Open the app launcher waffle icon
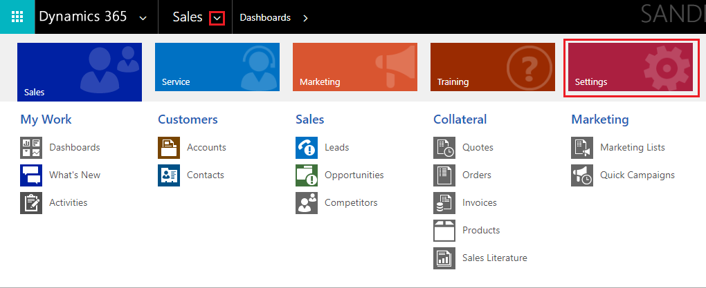The height and width of the screenshot is (288, 706). point(17,17)
